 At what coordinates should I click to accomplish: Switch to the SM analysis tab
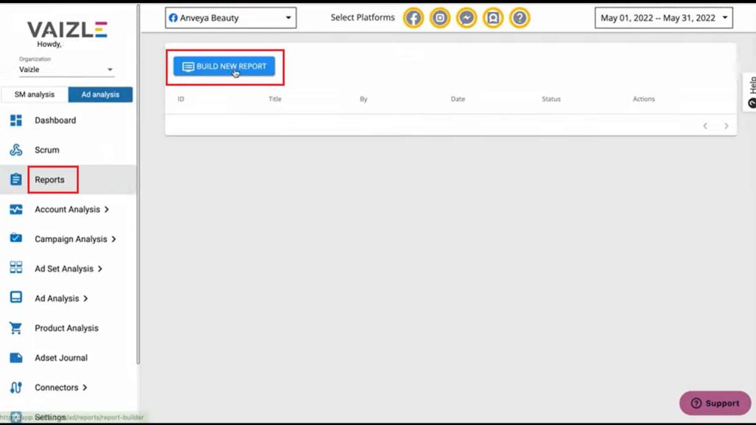pyautogui.click(x=35, y=94)
